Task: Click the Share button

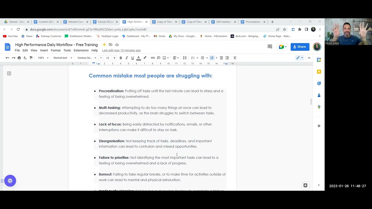Action: [300, 47]
